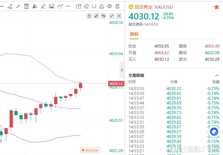Delete drawings with the trash icon

117,6
